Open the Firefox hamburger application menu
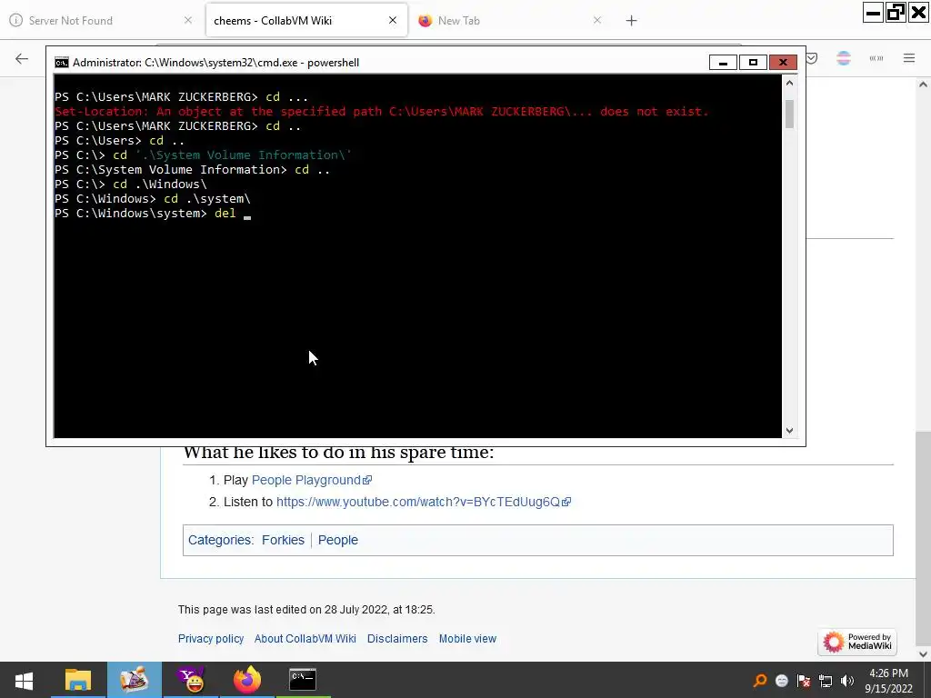Viewport: 931px width, 698px height. click(x=909, y=58)
